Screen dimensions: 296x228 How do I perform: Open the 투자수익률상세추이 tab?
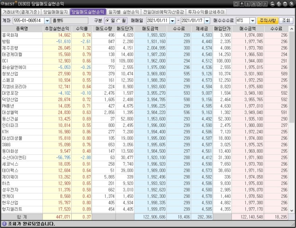[206, 12]
